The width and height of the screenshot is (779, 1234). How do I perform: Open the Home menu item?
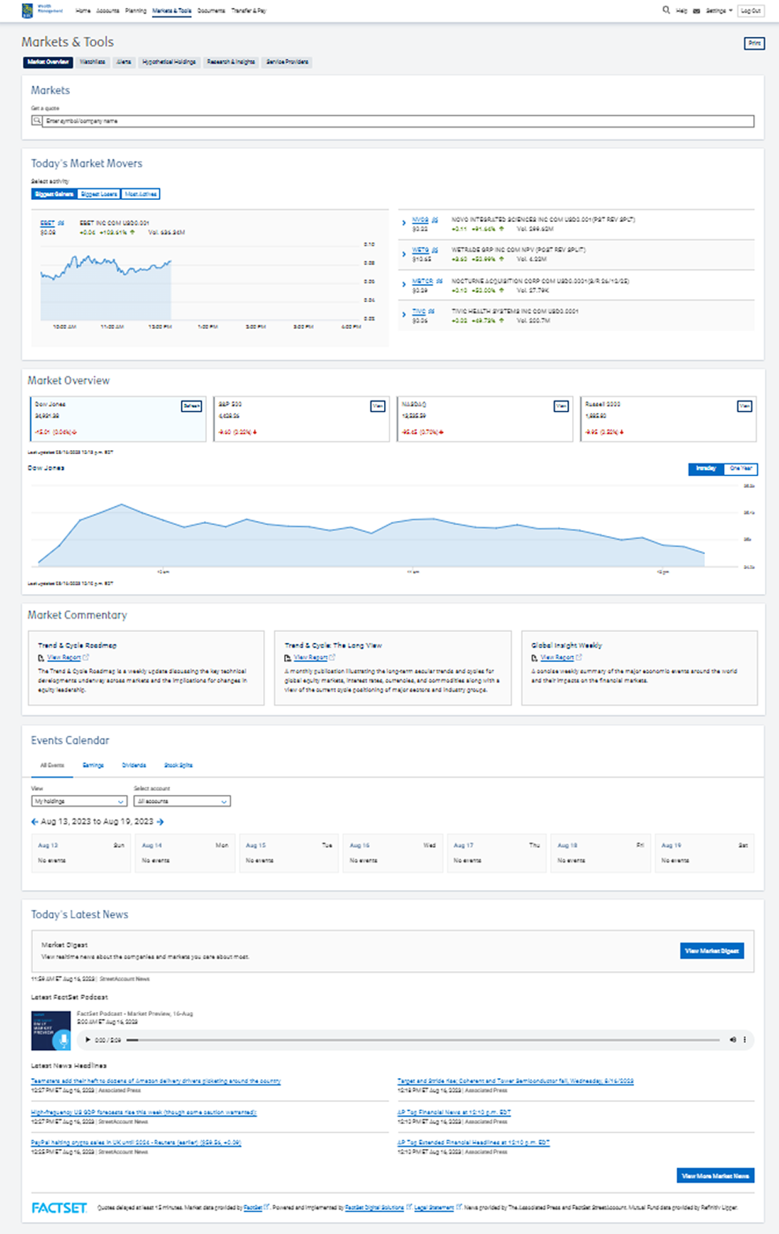pyautogui.click(x=83, y=11)
